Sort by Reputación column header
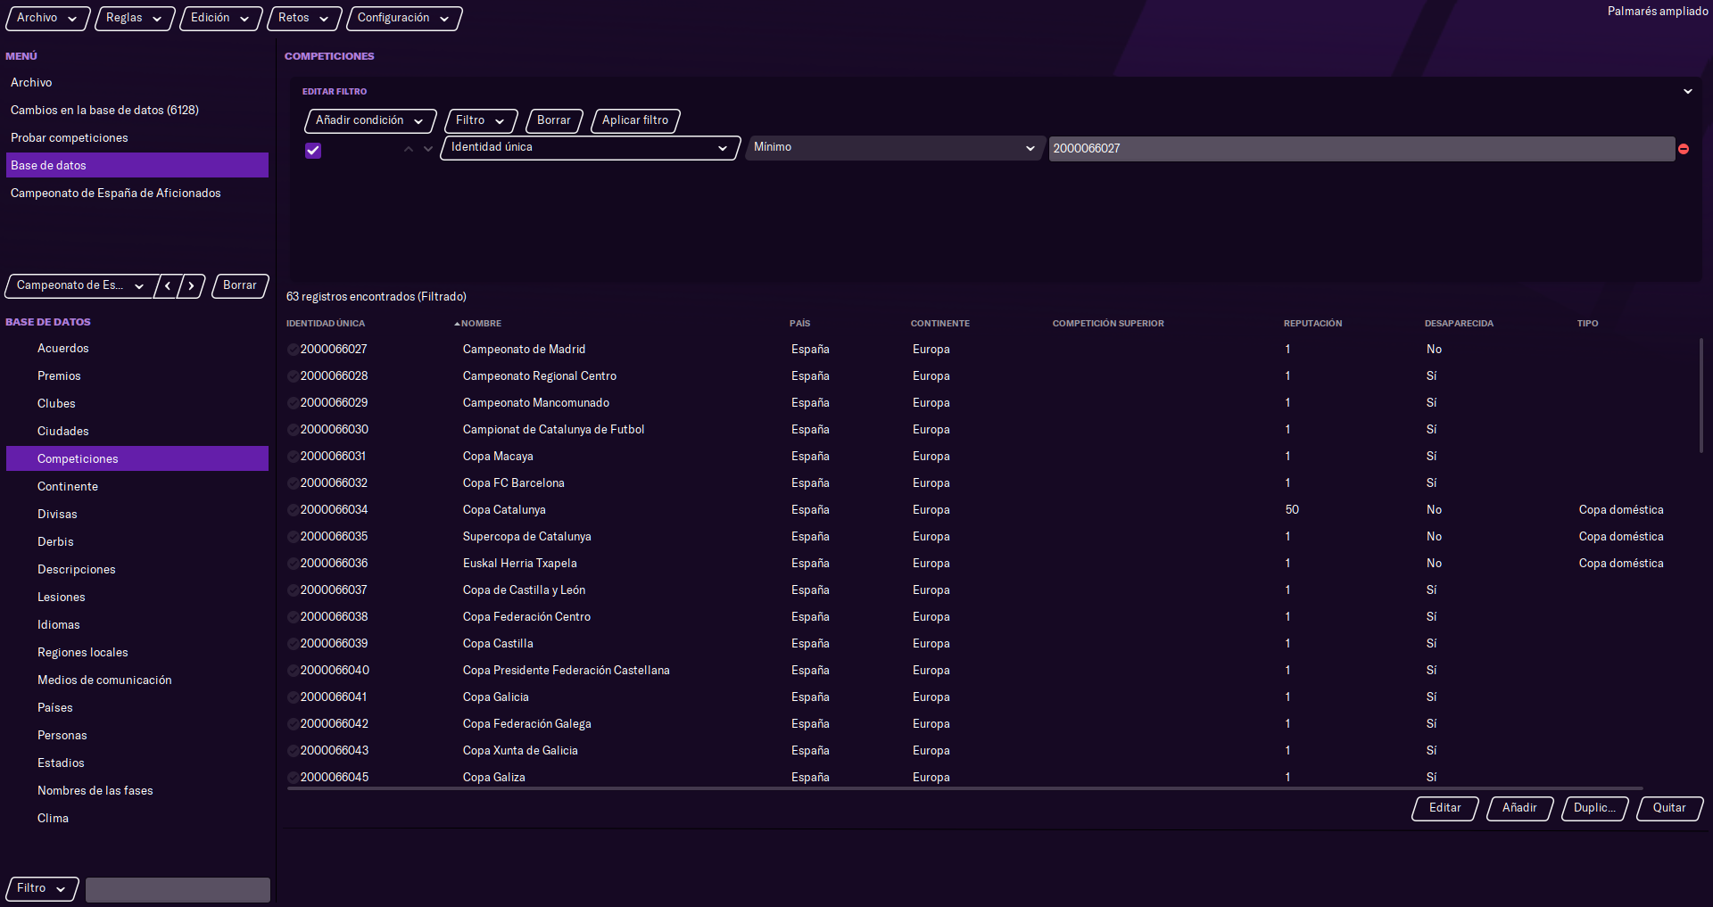 tap(1312, 324)
